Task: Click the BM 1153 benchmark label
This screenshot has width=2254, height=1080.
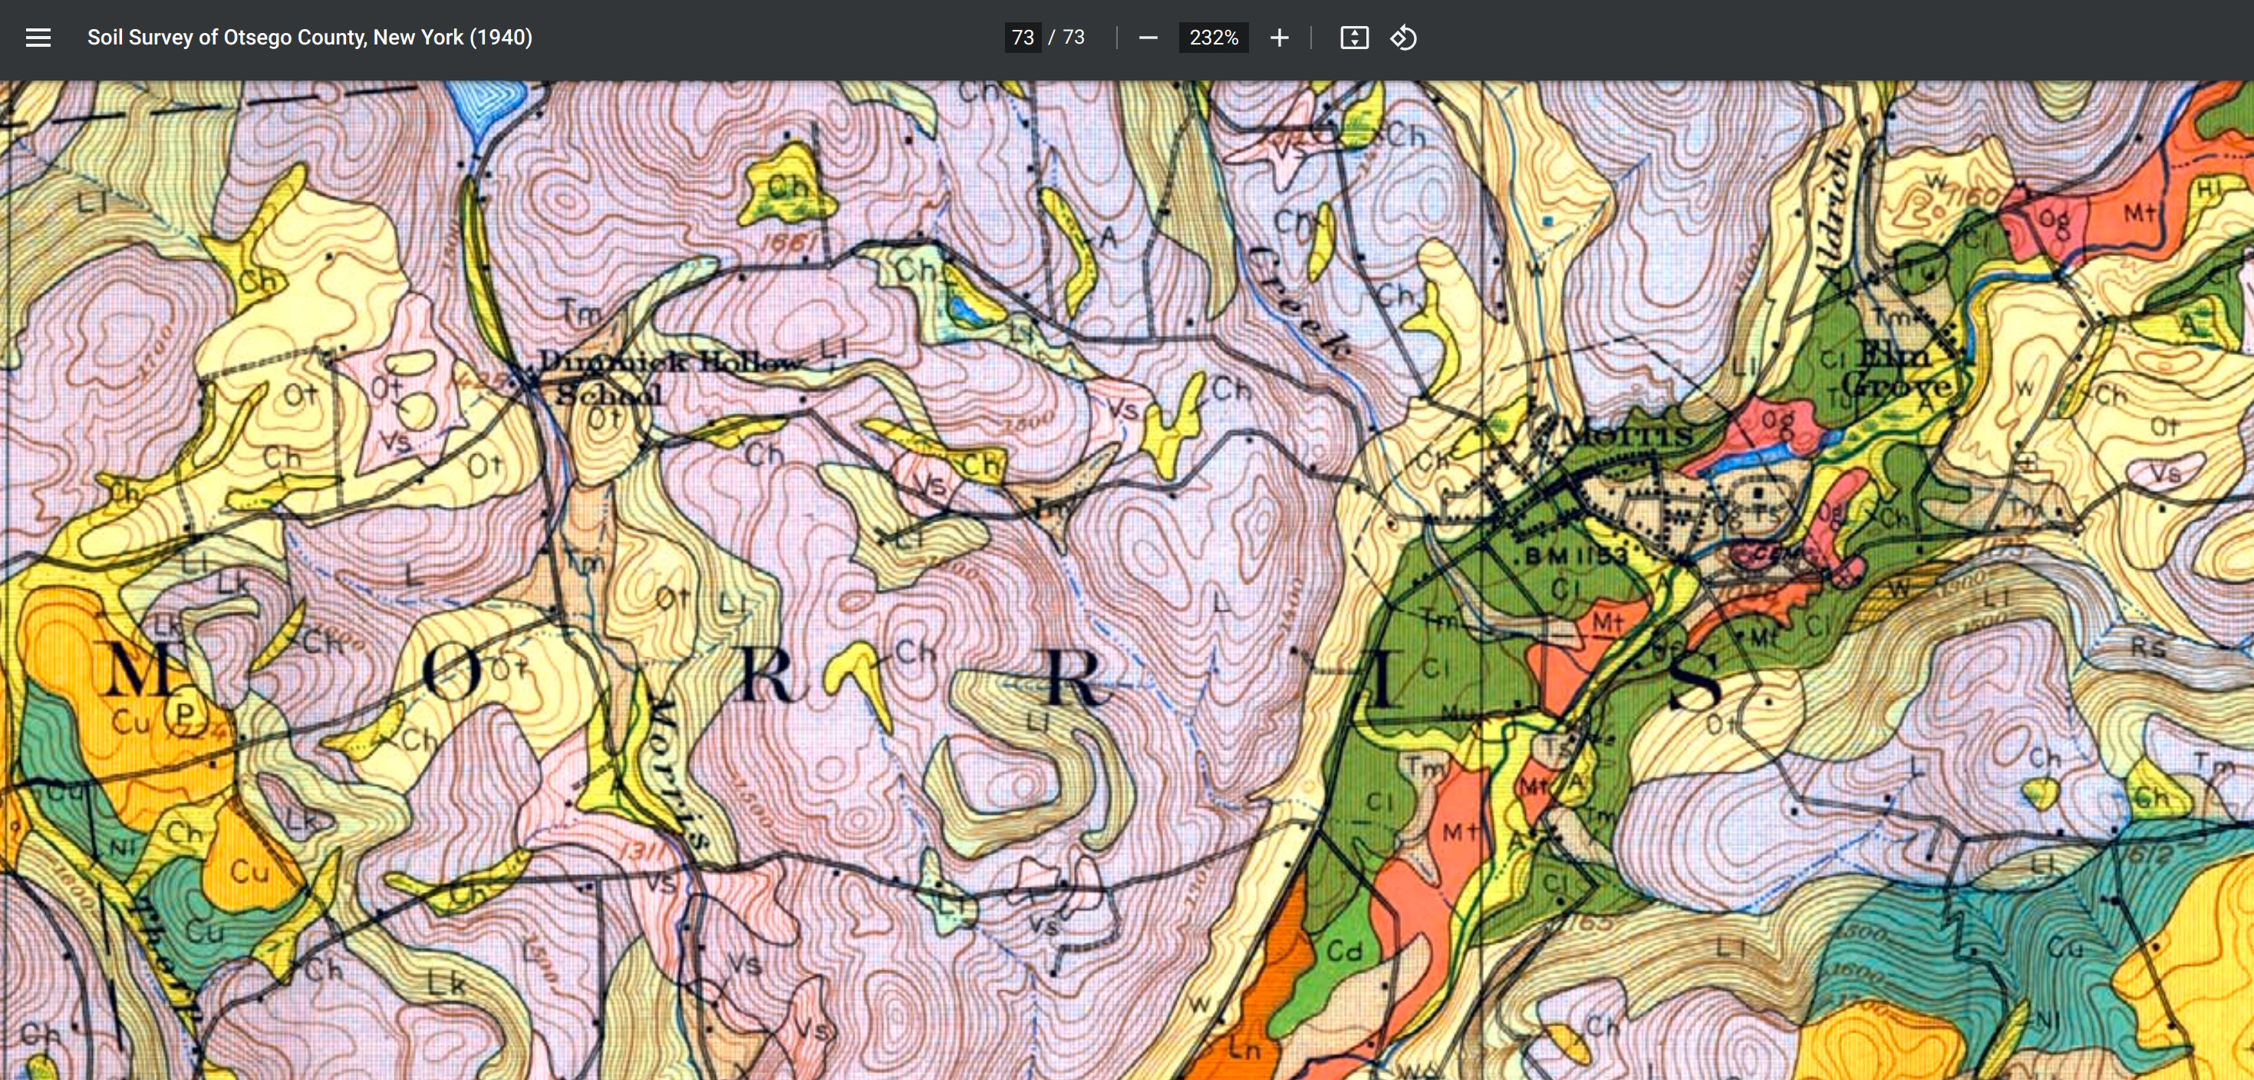Action: [1574, 556]
